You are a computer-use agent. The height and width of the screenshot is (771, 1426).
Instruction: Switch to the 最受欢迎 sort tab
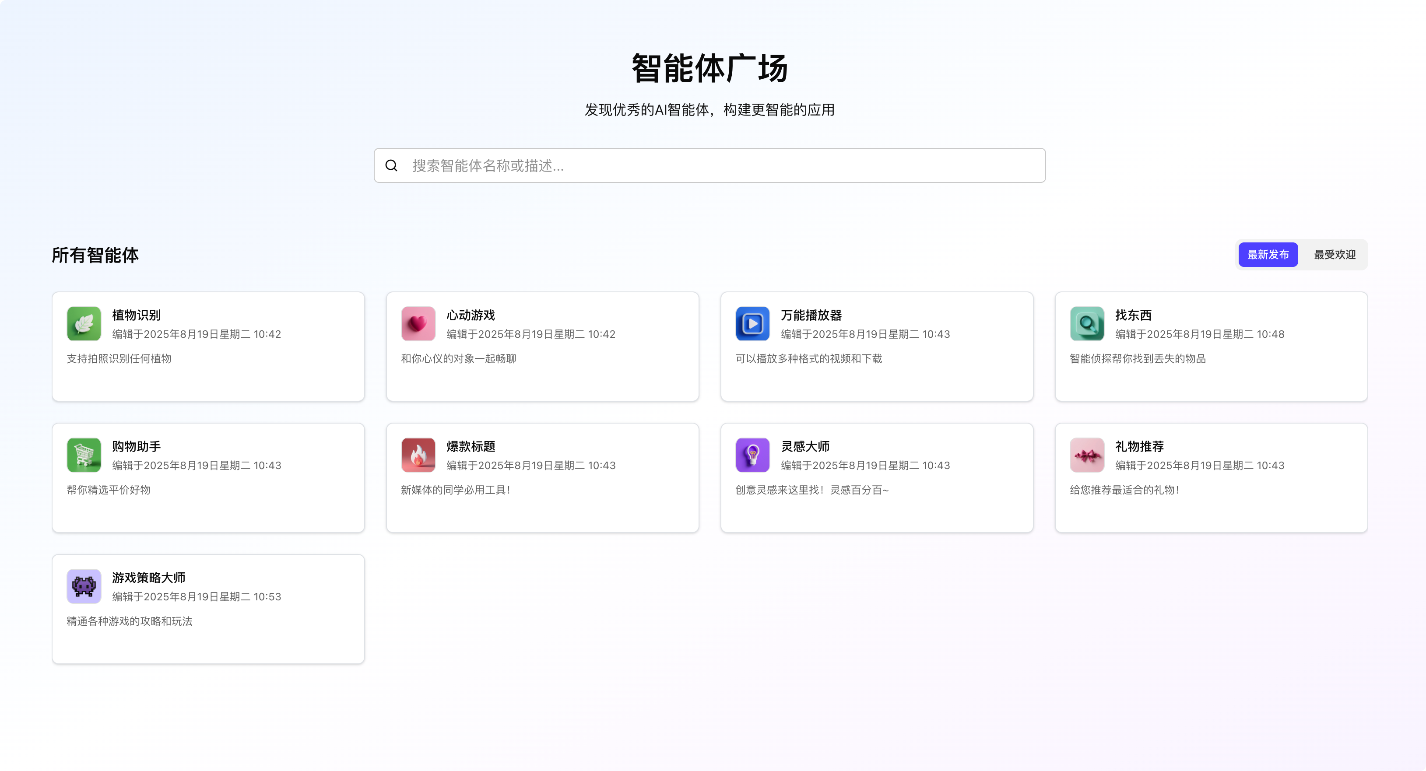coord(1335,255)
